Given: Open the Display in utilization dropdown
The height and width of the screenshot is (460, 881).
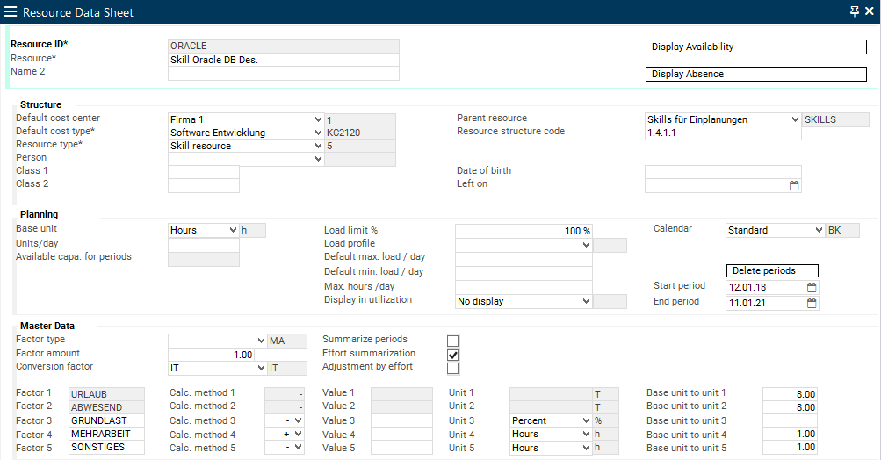Looking at the screenshot, I should point(586,301).
